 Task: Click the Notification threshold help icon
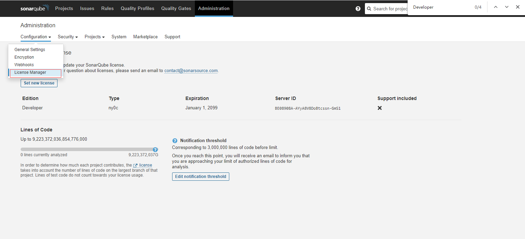[x=175, y=141]
